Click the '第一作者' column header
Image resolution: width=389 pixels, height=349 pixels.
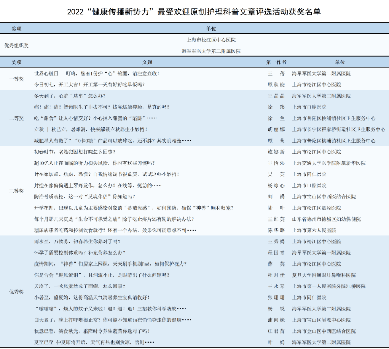click(276, 62)
